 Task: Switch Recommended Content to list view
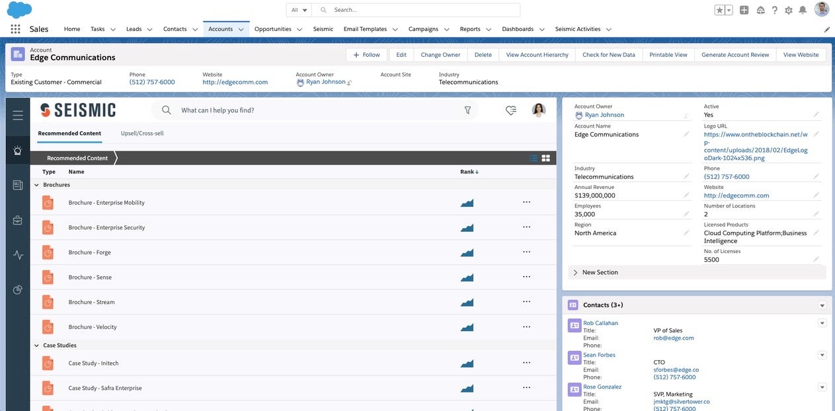pyautogui.click(x=534, y=158)
